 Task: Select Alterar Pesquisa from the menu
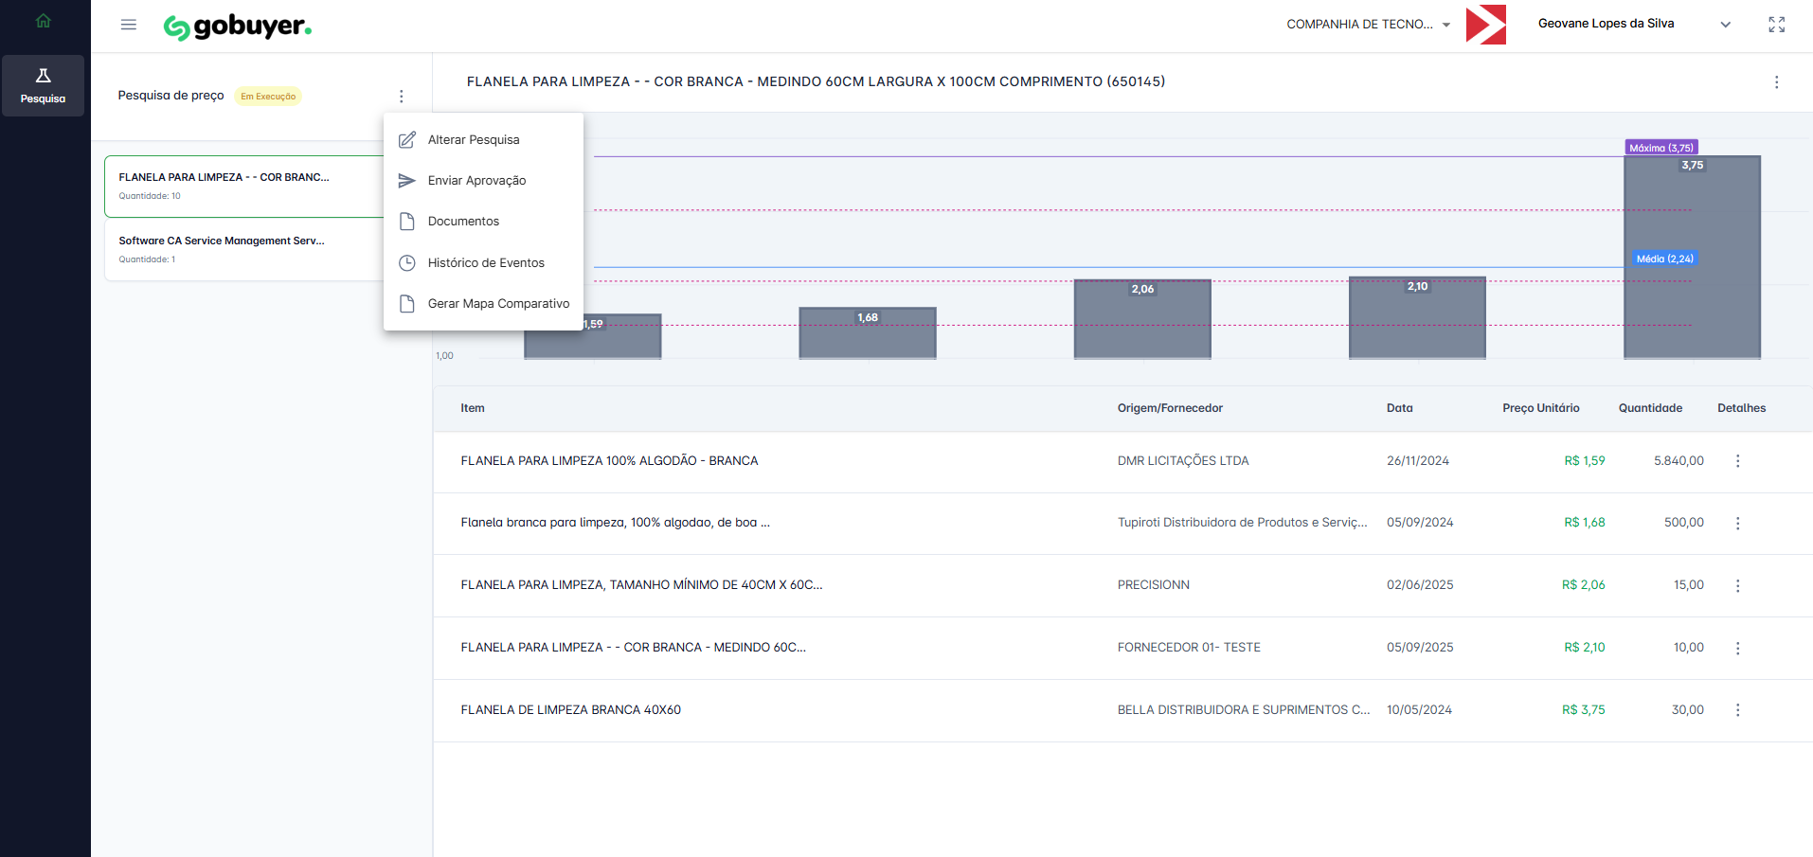(474, 140)
